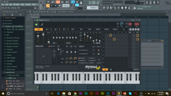
Task: Switch to OP 1 tab in Sytrus
Action: click(x=47, y=29)
